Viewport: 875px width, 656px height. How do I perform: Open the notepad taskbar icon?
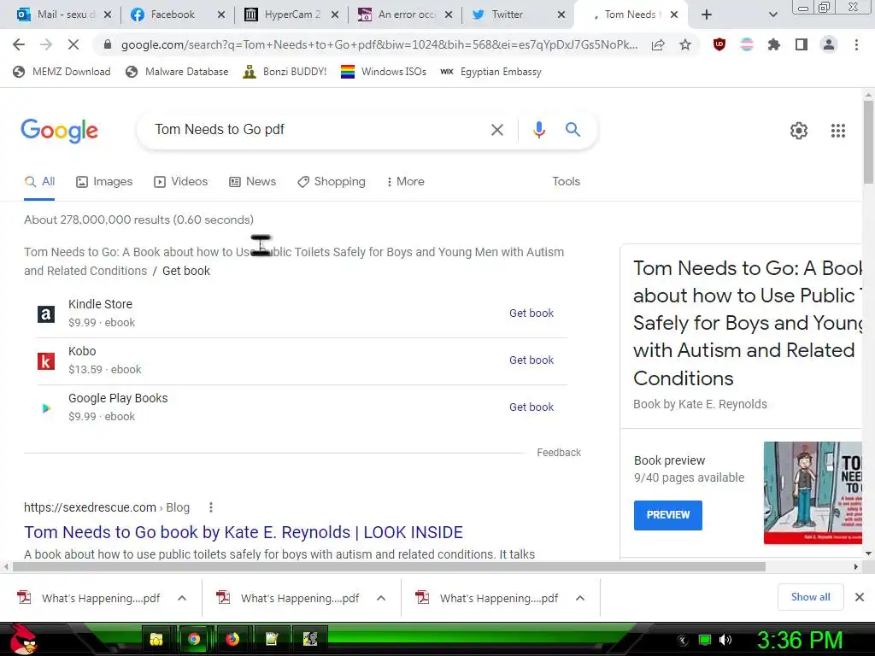click(271, 639)
